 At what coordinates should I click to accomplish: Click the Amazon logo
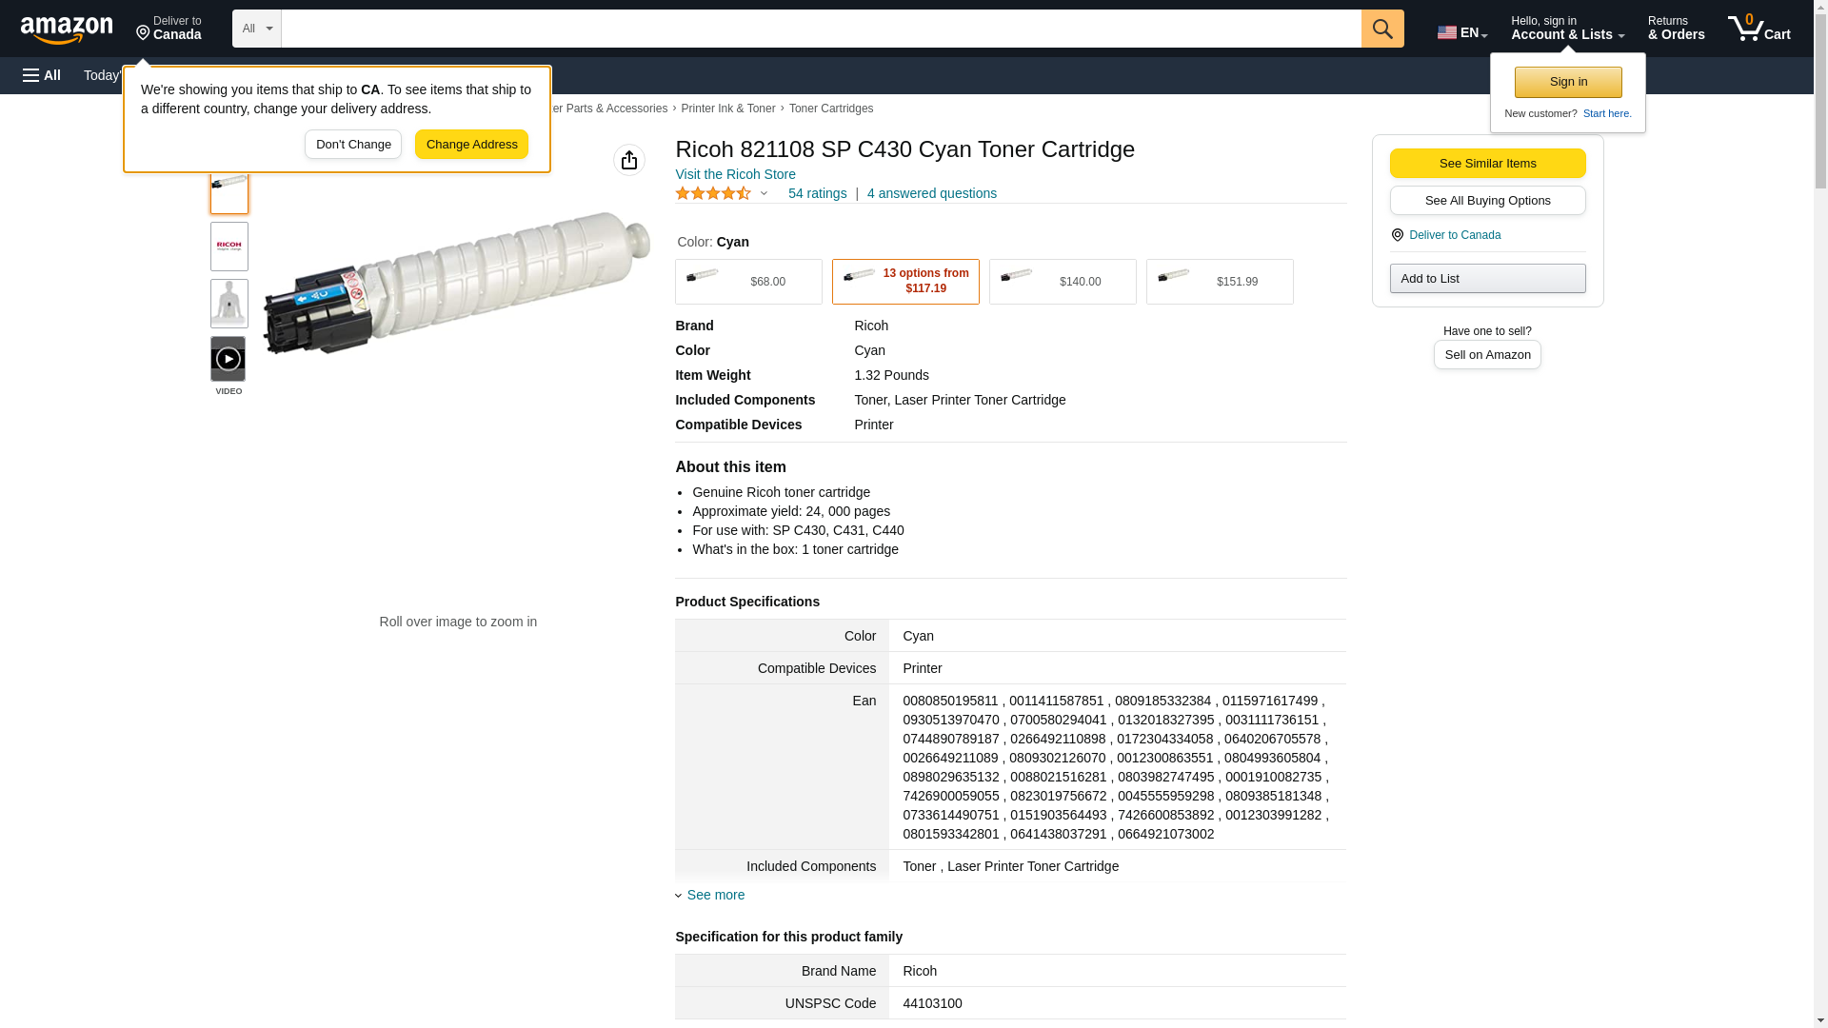[x=67, y=30]
